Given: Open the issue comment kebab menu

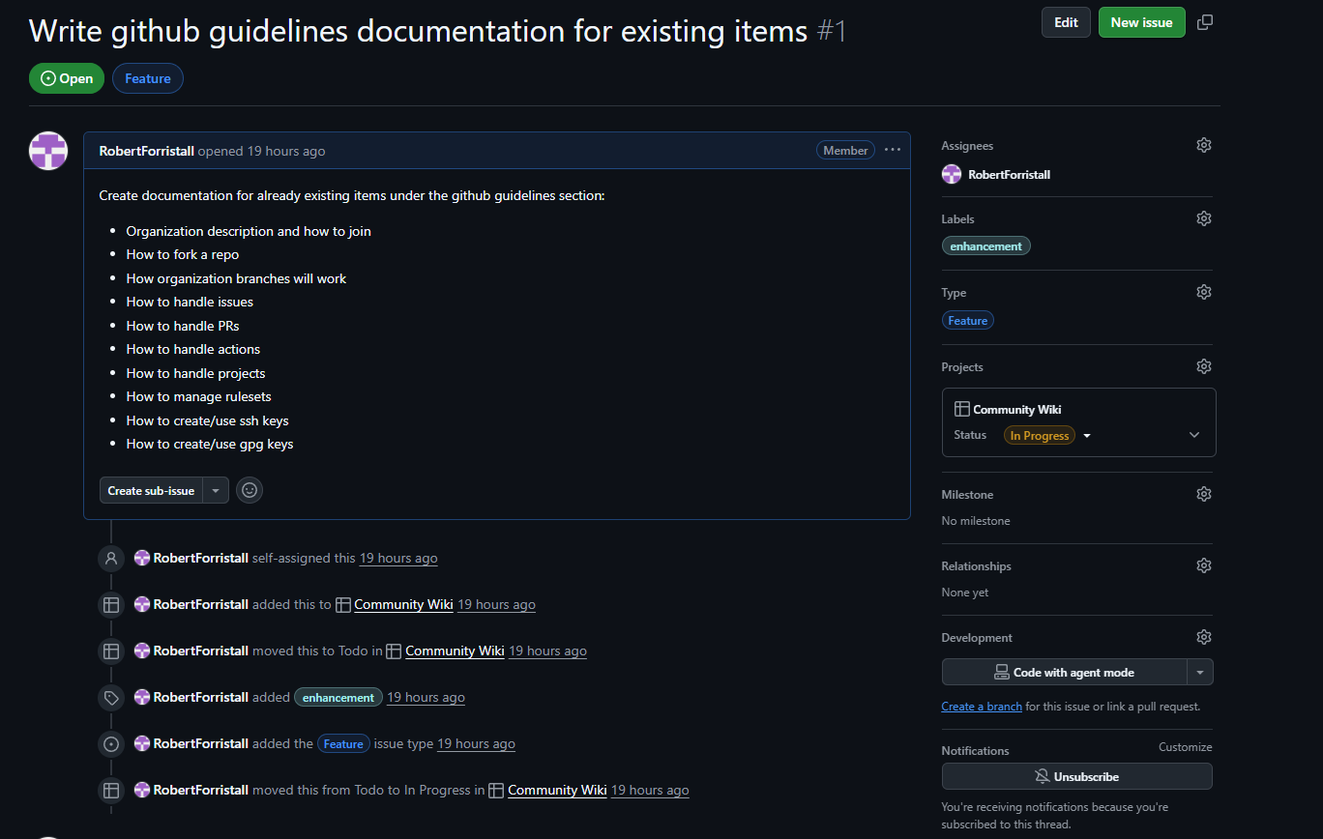Looking at the screenshot, I should click(x=892, y=150).
